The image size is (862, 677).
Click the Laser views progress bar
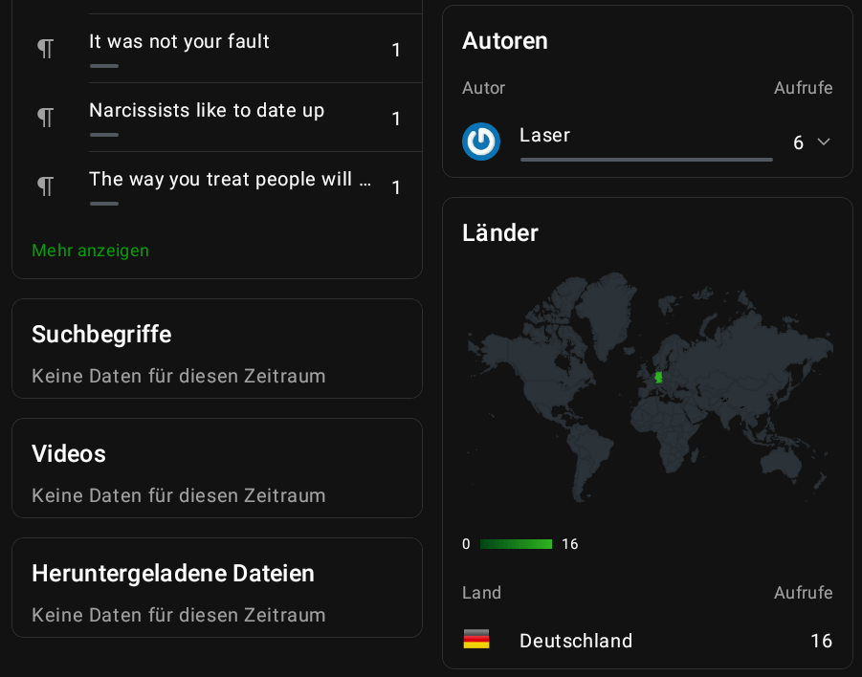(x=647, y=160)
